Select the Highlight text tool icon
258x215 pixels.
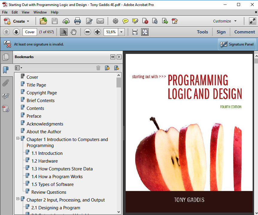(x=135, y=21)
